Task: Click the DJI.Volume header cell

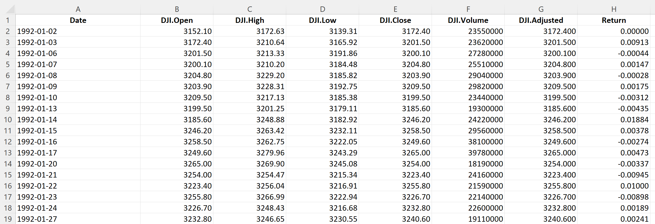Action: [x=468, y=20]
